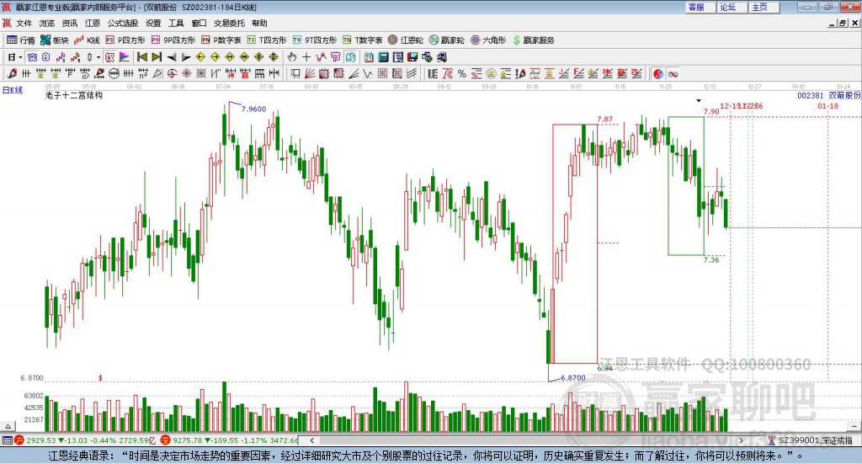Select the red fan lines tool
Viewport: 862px width, 464px height.
310,73
